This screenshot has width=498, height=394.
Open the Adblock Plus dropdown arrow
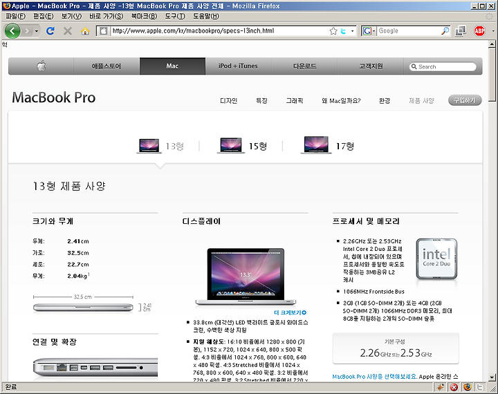click(493, 31)
